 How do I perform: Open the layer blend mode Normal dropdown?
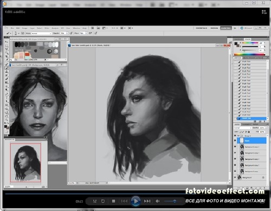[242, 127]
